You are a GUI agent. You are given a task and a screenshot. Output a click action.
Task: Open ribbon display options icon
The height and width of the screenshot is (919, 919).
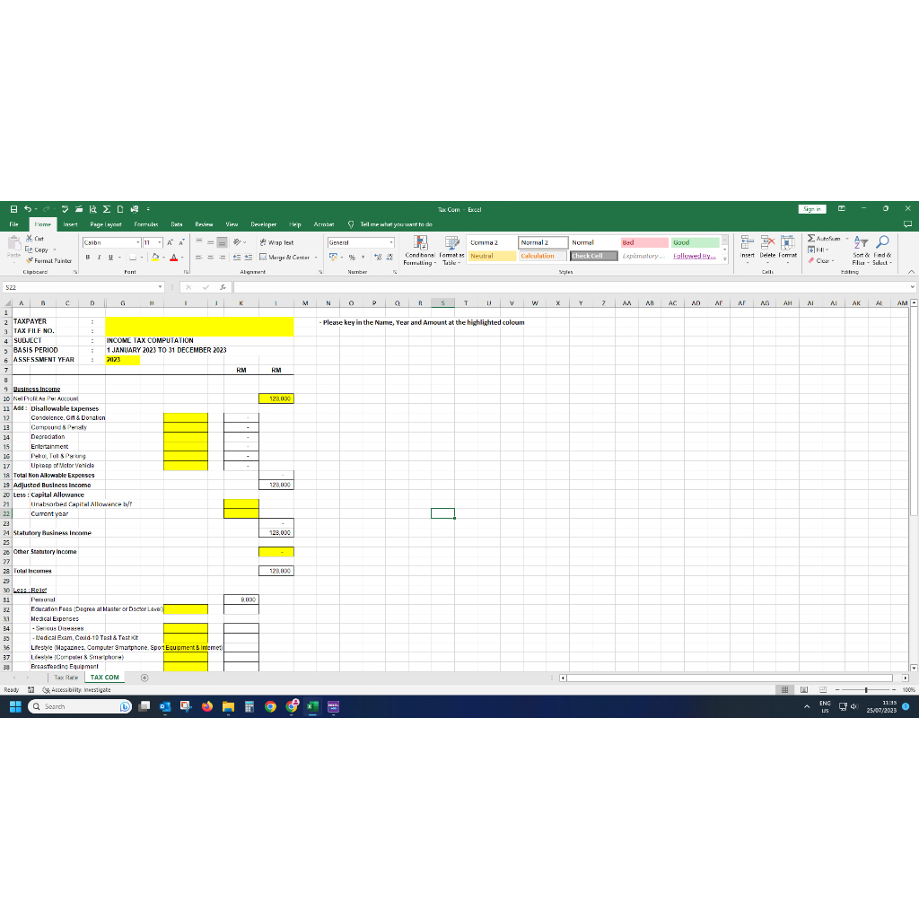[x=841, y=208]
